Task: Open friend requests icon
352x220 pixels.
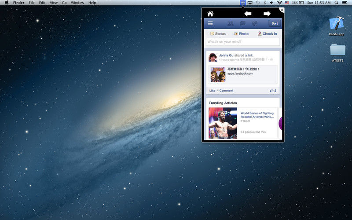Action: click(x=231, y=23)
